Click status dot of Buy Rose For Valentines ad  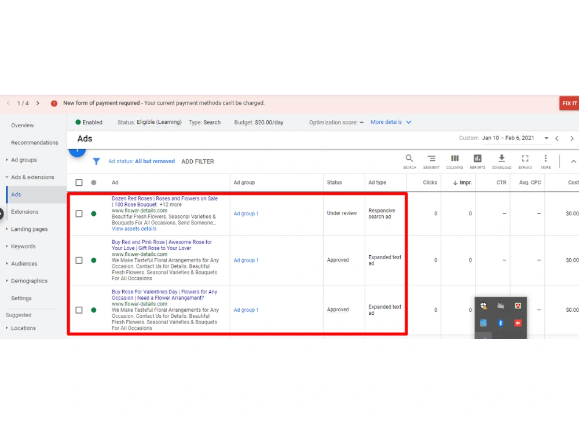pos(94,310)
